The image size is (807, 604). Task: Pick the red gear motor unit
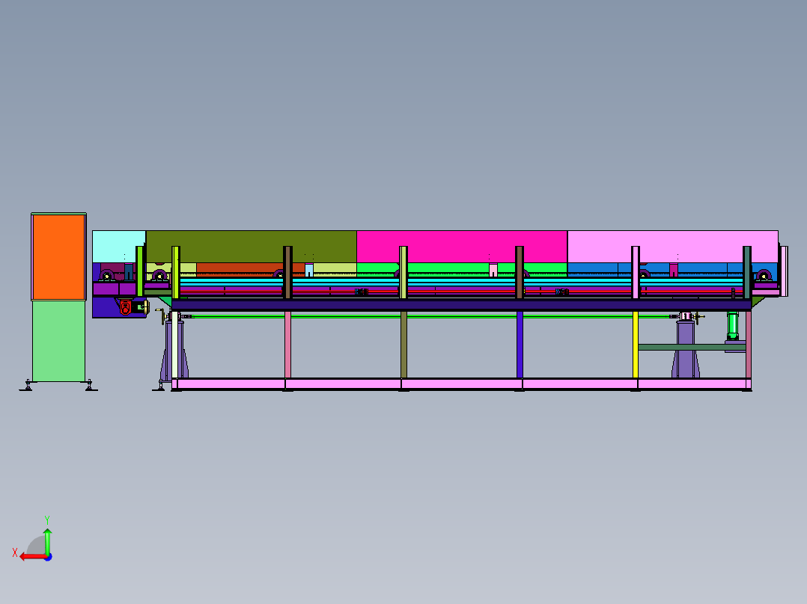(126, 307)
